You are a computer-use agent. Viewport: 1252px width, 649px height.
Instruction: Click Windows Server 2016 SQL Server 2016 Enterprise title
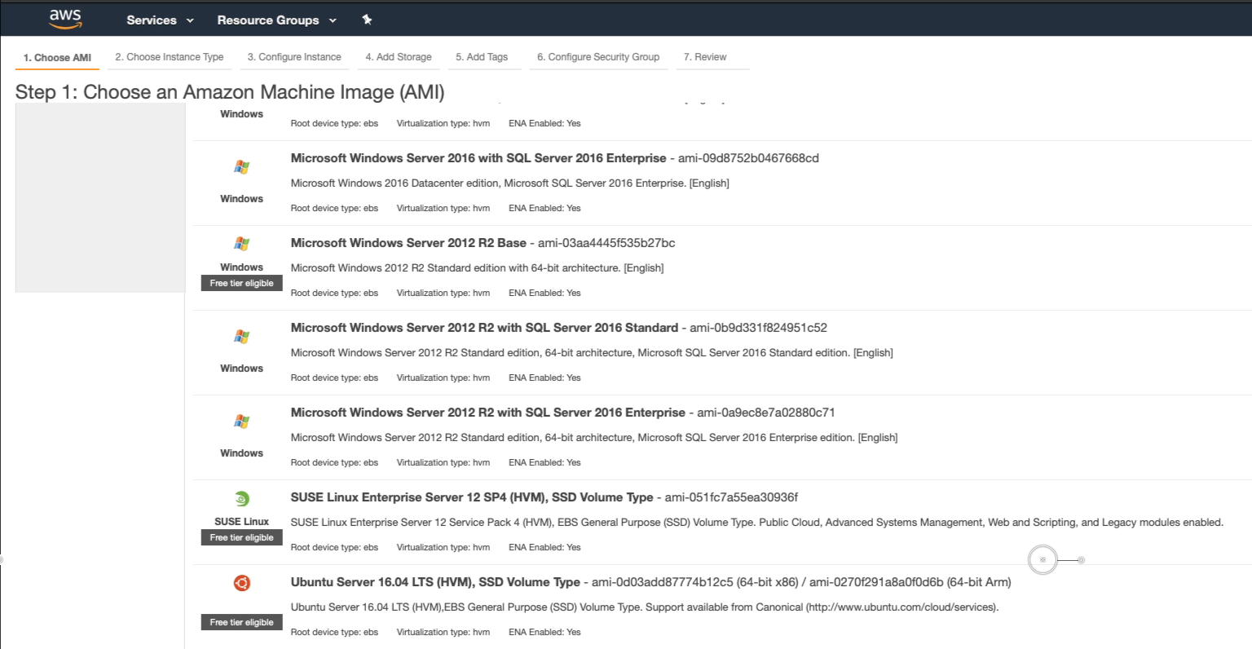pyautogui.click(x=478, y=158)
